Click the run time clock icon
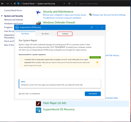The height and width of the screenshot is (122, 131). pos(20,94)
